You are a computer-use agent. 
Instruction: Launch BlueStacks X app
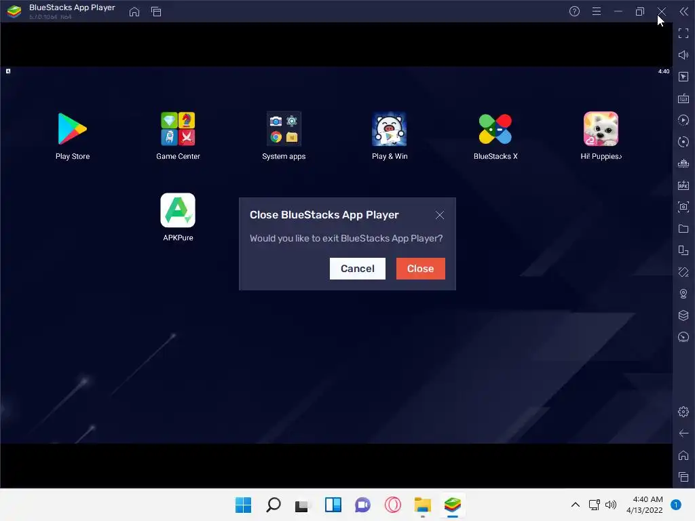pos(495,129)
